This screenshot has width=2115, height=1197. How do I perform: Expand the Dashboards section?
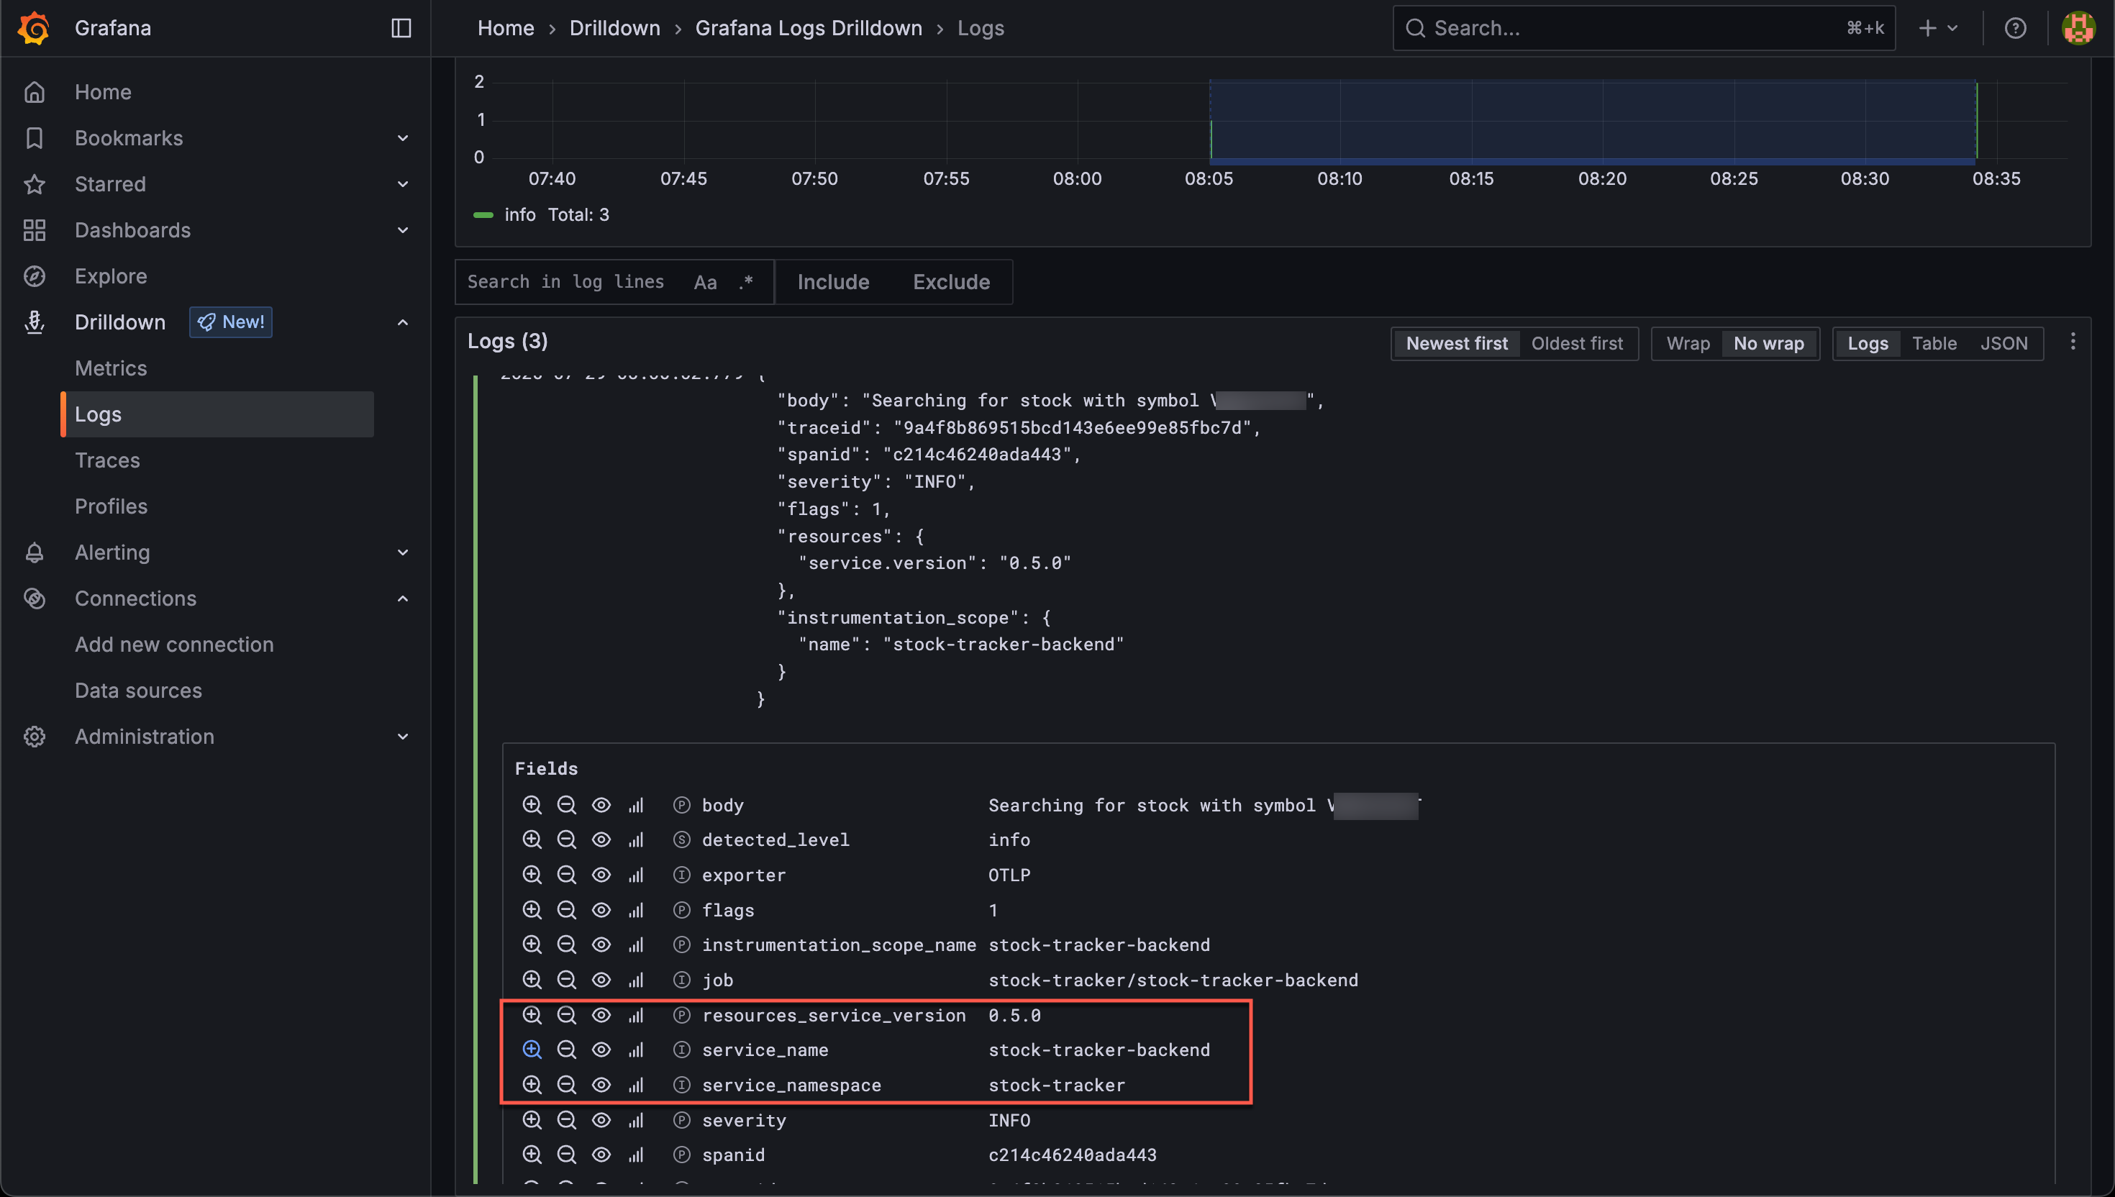[403, 230]
